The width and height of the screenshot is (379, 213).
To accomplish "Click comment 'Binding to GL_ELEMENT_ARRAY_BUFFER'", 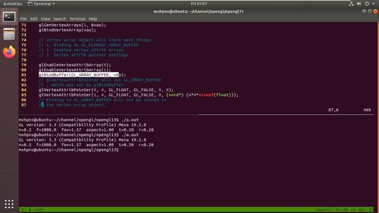I will coord(88,45).
